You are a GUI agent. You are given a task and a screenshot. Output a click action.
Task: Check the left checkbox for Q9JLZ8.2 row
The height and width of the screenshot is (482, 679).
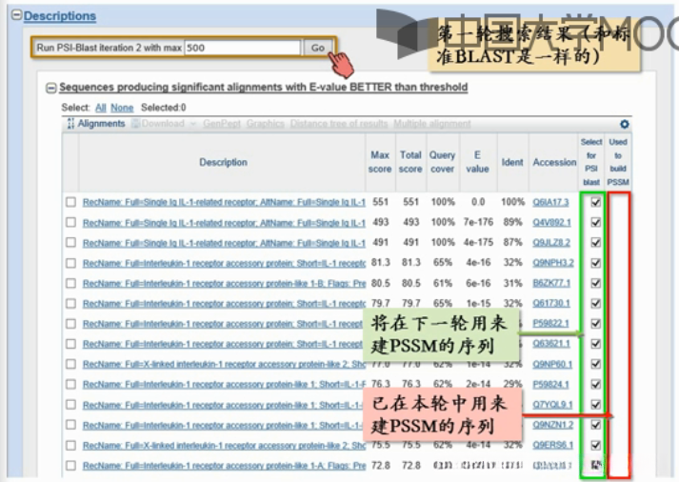tap(71, 243)
